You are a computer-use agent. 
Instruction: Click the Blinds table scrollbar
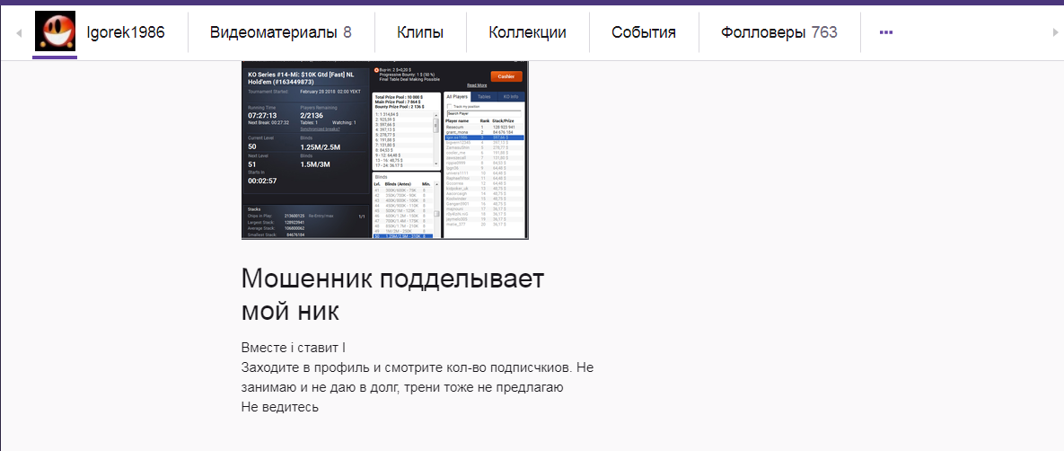click(436, 210)
